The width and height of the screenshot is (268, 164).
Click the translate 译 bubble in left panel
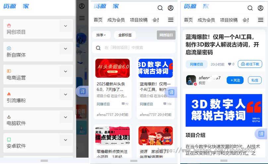(x=82, y=91)
